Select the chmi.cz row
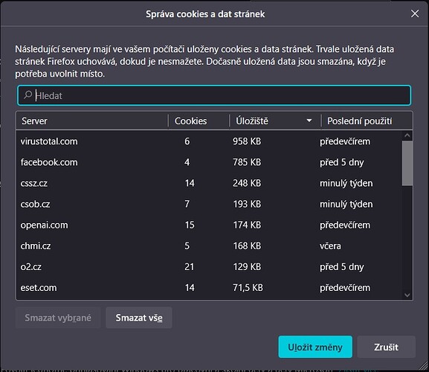429x372 pixels. (209, 246)
